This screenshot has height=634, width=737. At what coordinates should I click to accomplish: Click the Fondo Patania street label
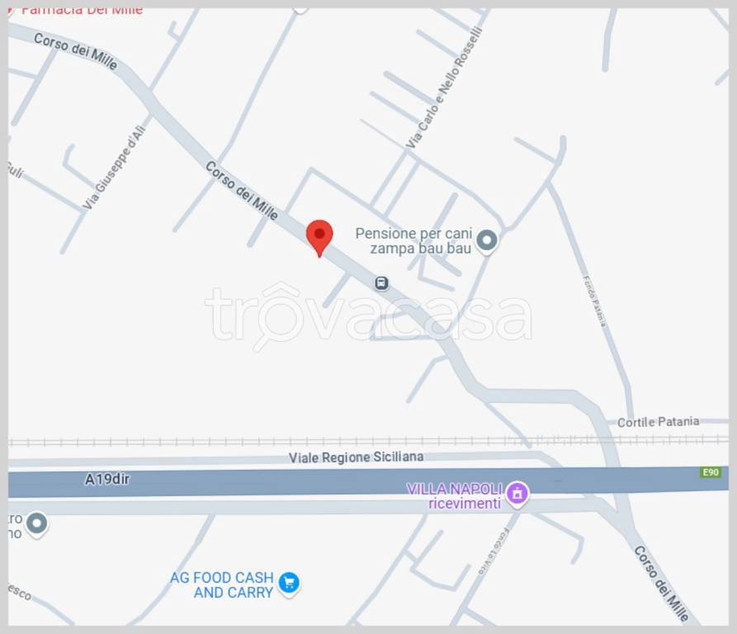tap(594, 301)
